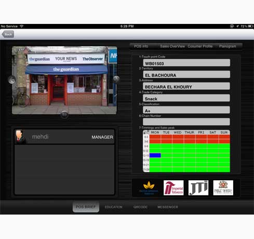The height and width of the screenshot is (239, 254).
Task: Show next storefront photo with right arrow
Action: point(116,79)
